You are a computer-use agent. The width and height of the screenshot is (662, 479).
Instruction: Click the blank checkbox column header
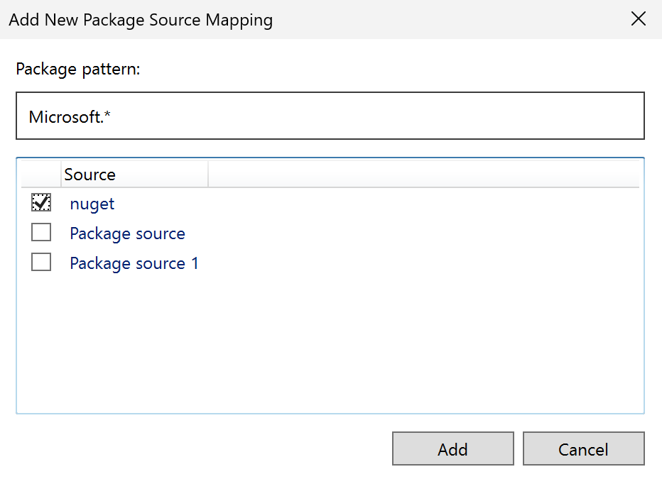pos(41,175)
